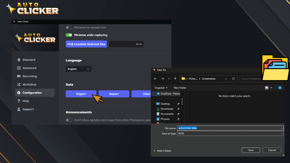Go back in Save As dialog
The image size is (290, 163).
coord(155,79)
